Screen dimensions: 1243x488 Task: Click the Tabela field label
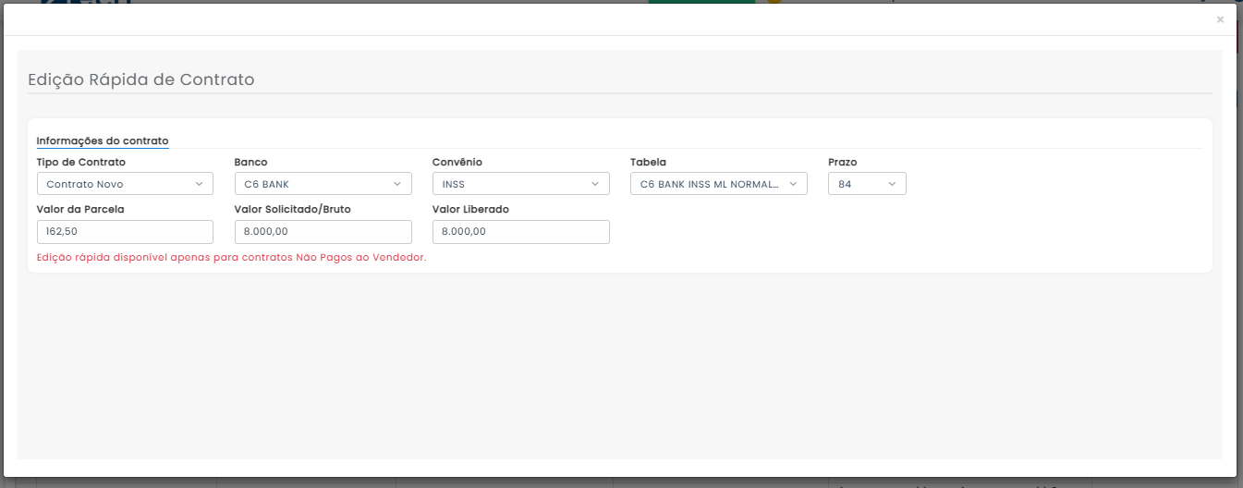pyautogui.click(x=648, y=163)
